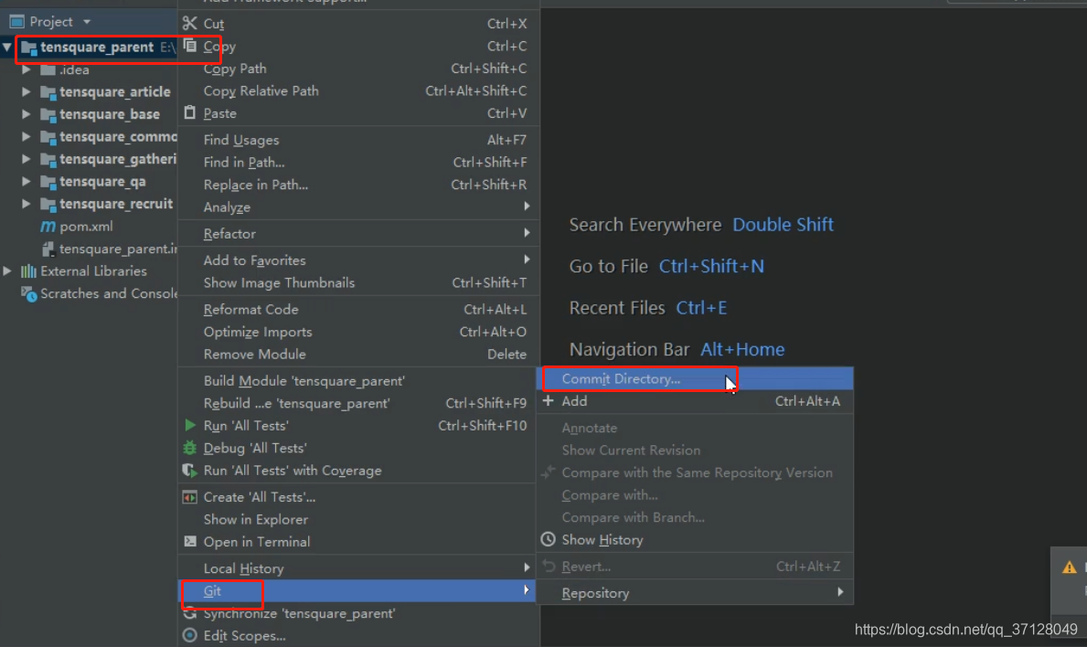Expand the tensquare_qa module
The height and width of the screenshot is (647, 1087).
(26, 181)
